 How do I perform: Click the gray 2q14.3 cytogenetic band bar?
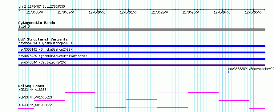click(142, 30)
